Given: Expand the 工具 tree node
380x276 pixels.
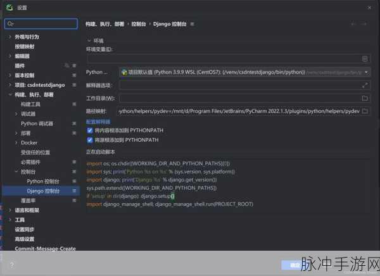Looking at the screenshot, I should pos(10,220).
